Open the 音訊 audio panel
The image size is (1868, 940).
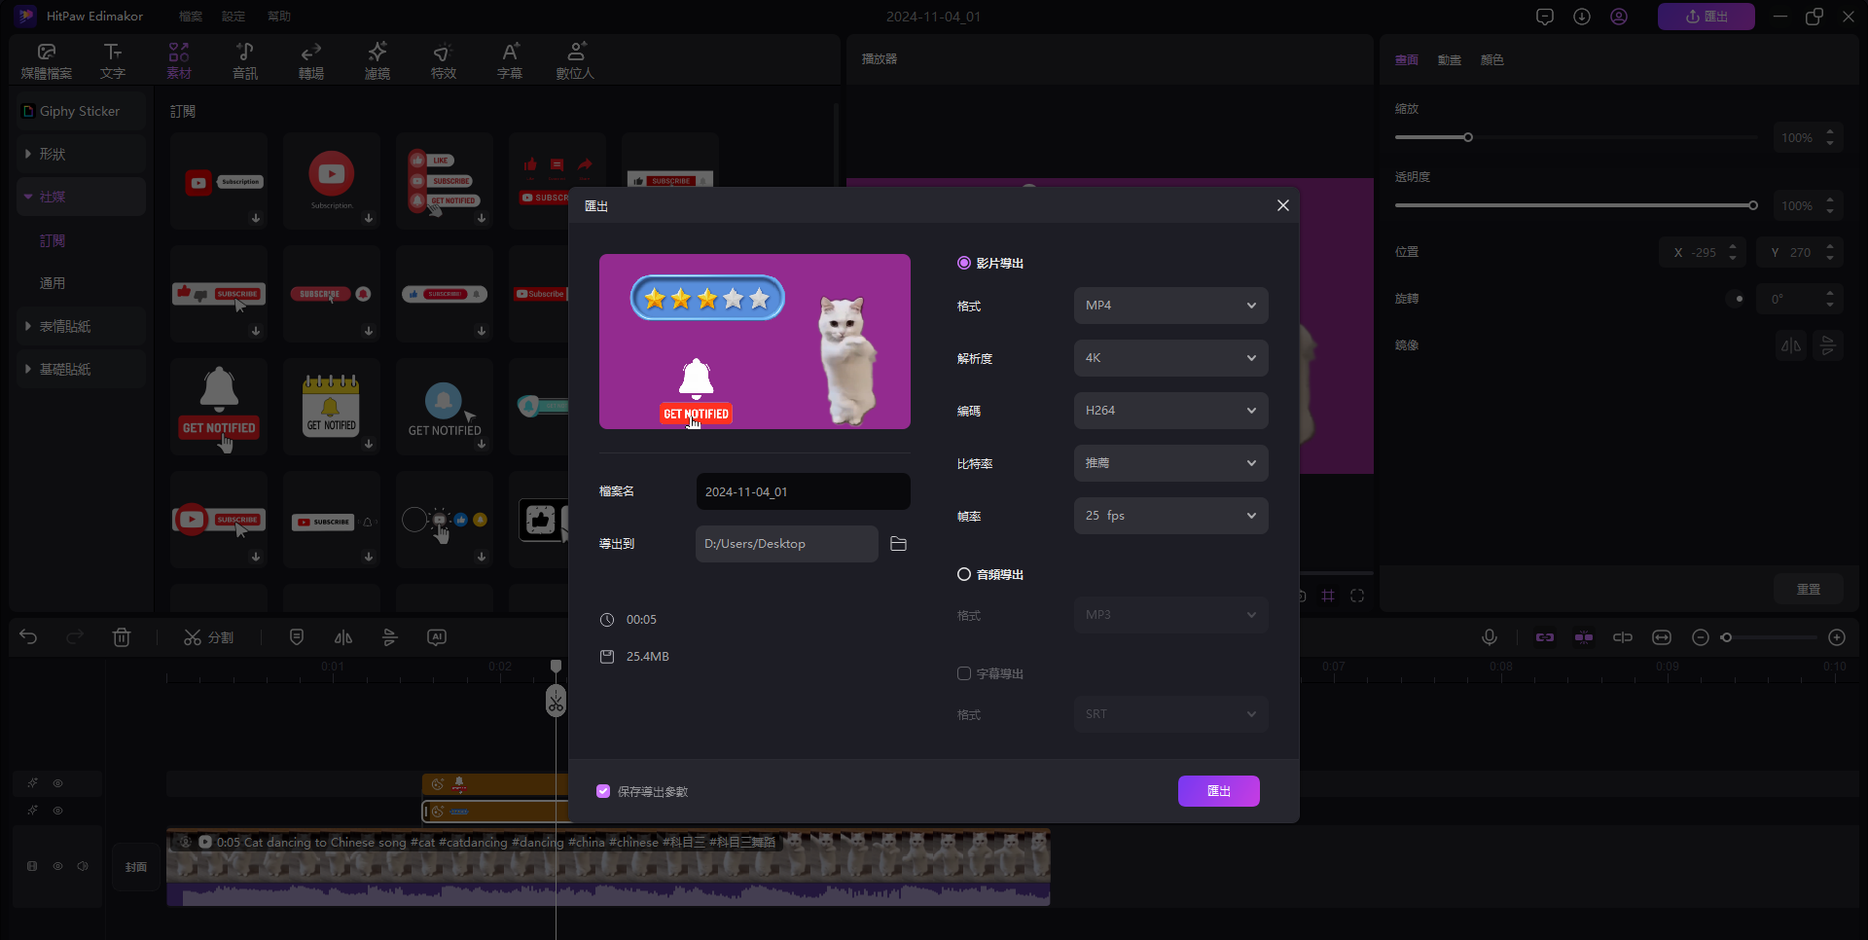(x=245, y=60)
